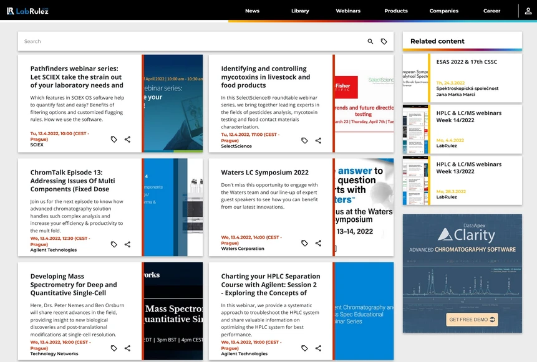The height and width of the screenshot is (362, 537).
Task: Click tag icon on SCIEX Pathfinders card
Action: pyautogui.click(x=114, y=140)
